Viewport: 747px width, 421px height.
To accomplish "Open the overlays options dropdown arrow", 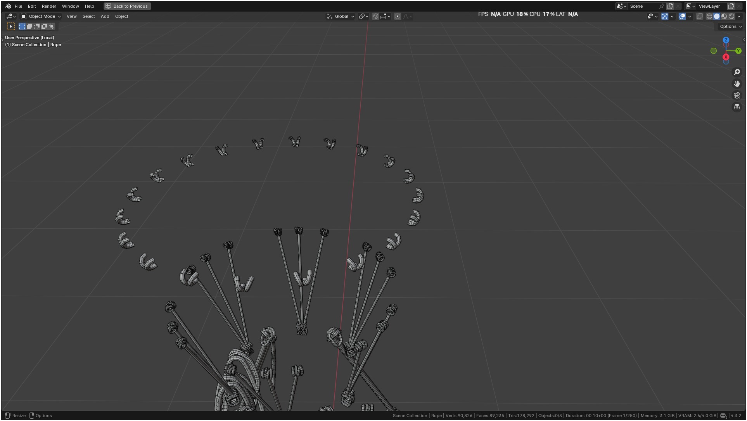I will point(690,16).
